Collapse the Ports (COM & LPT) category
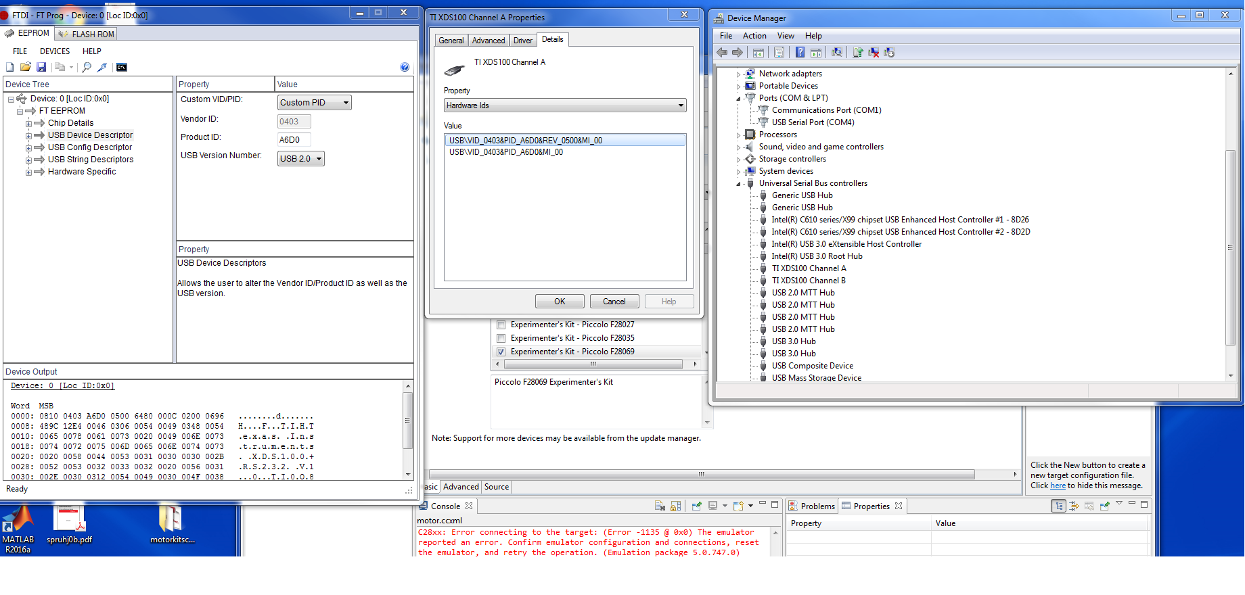The width and height of the screenshot is (1245, 595). [738, 99]
